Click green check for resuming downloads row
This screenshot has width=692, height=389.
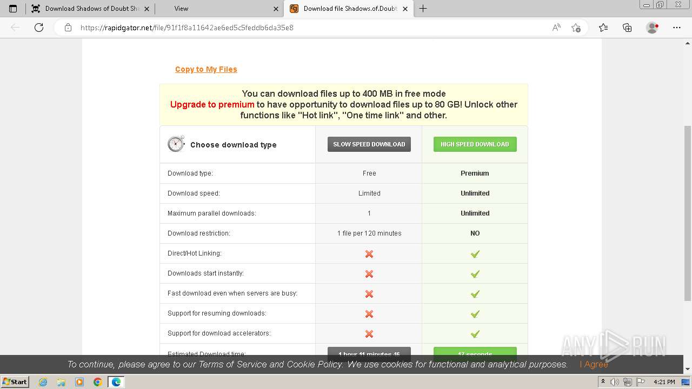click(475, 314)
